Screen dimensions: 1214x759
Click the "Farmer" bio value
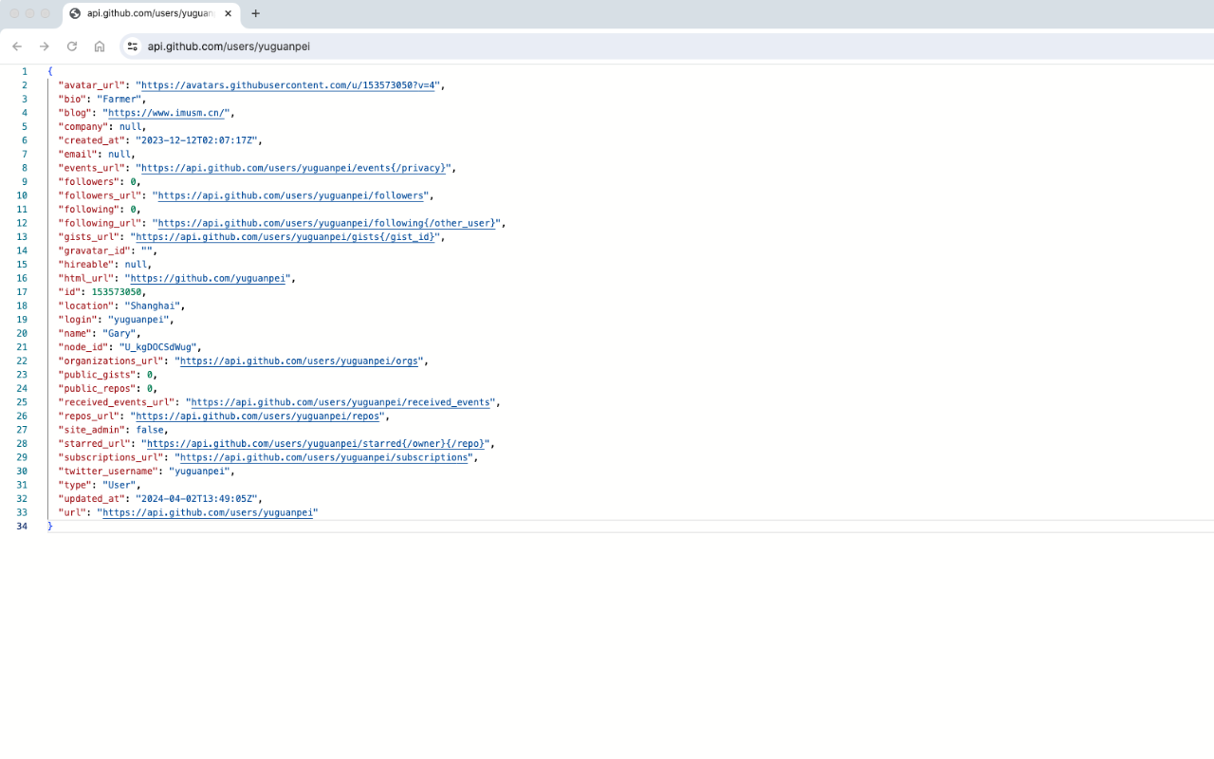point(119,99)
